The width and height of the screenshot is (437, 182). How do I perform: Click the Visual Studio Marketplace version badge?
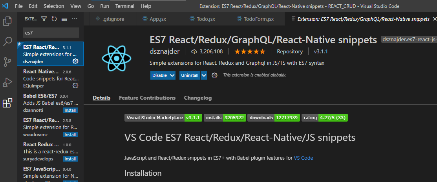tap(163, 118)
